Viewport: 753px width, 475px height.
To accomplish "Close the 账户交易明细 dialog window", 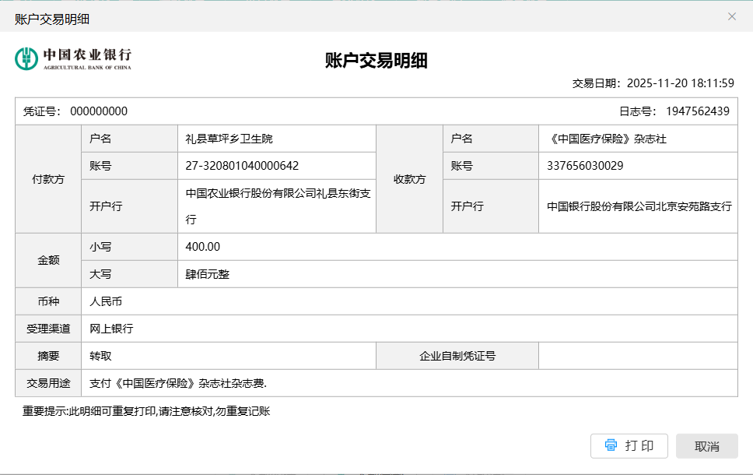I will (731, 16).
